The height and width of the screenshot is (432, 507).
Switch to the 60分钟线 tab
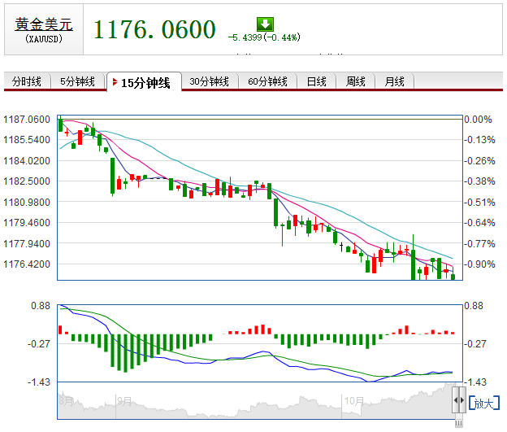(x=267, y=81)
